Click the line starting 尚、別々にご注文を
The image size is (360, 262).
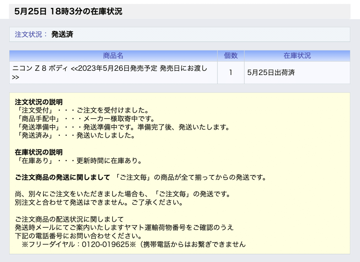122,195
